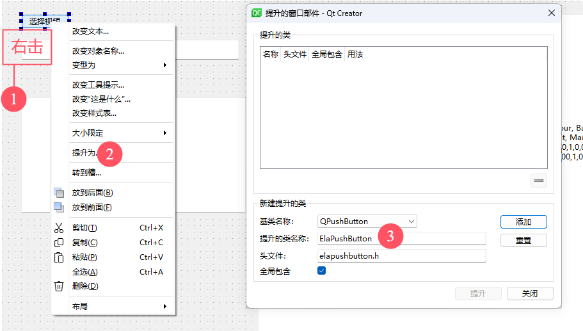Screen dimensions: 583x331
Task: Click the Bring to Front icon
Action: pos(59,207)
